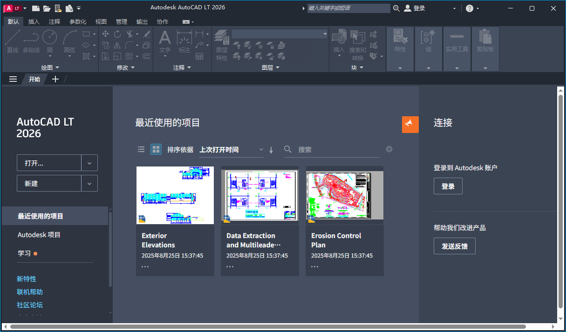
Task: Open the customize quick access toolbar dropdown
Action: [x=79, y=8]
